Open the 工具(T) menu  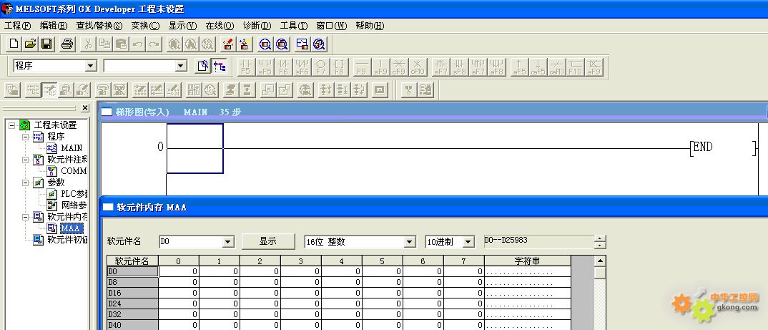(294, 26)
